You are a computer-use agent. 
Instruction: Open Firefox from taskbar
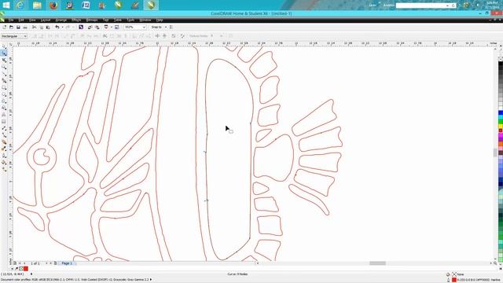click(x=53, y=6)
